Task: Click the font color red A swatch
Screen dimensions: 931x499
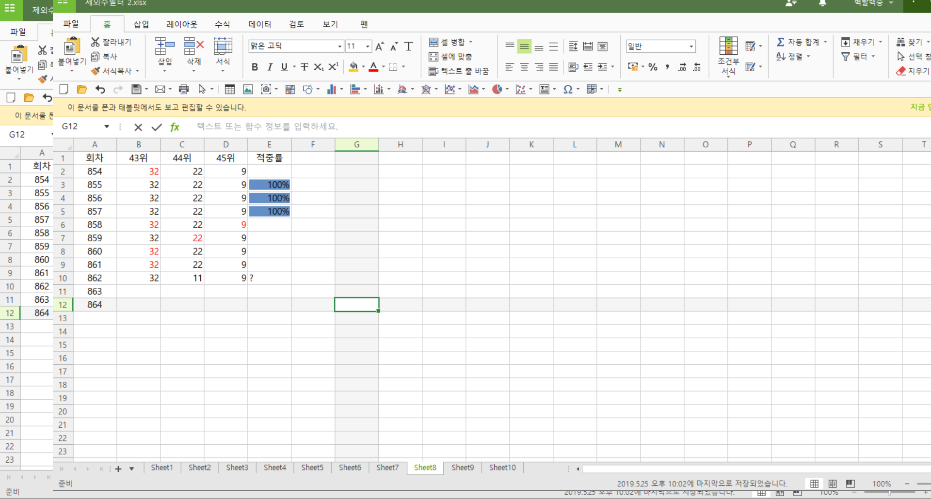Action: point(373,67)
